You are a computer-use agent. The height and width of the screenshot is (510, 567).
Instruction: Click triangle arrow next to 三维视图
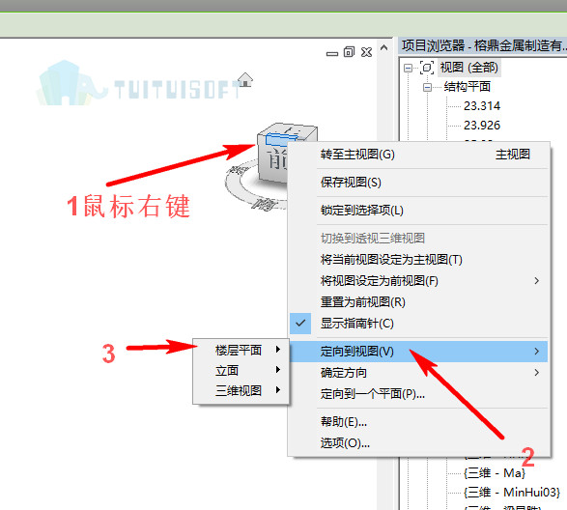point(278,390)
